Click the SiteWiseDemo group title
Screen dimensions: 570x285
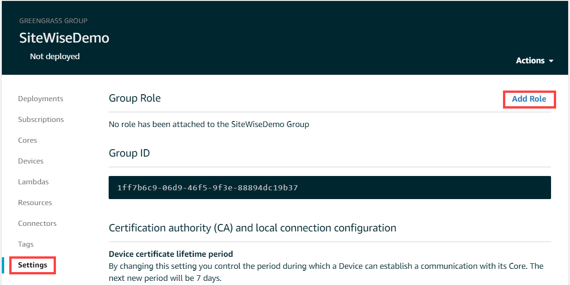(x=64, y=38)
